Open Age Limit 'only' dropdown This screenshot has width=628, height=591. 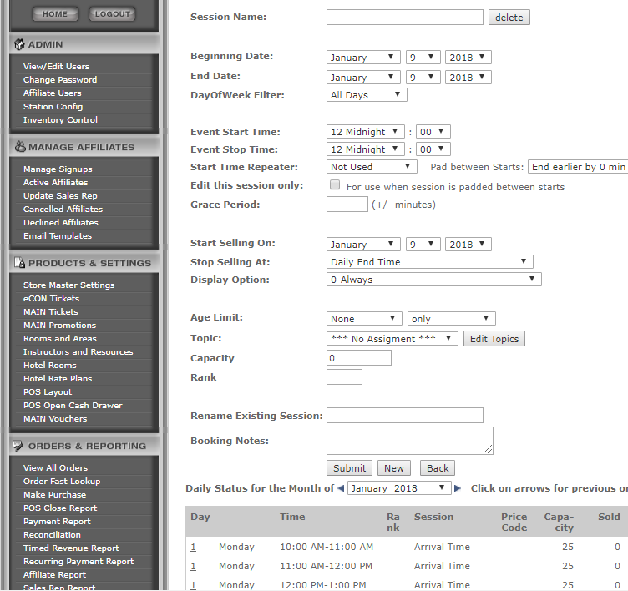click(x=451, y=319)
